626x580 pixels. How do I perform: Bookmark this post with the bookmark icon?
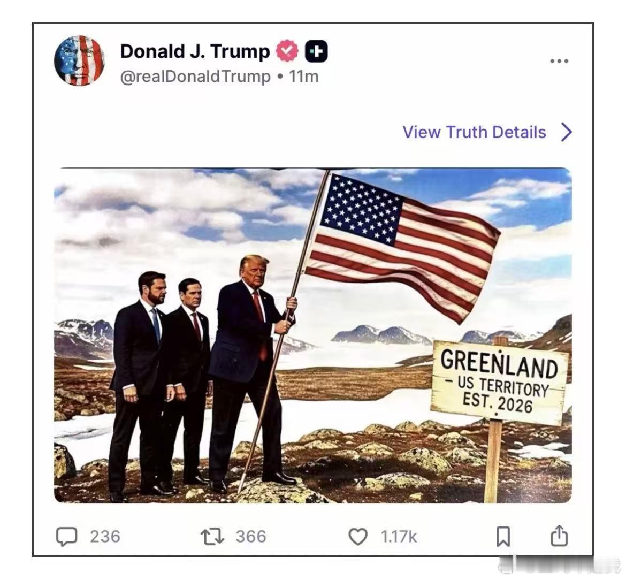pos(503,537)
